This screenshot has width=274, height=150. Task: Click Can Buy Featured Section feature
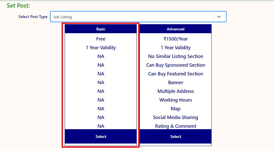[175, 74]
